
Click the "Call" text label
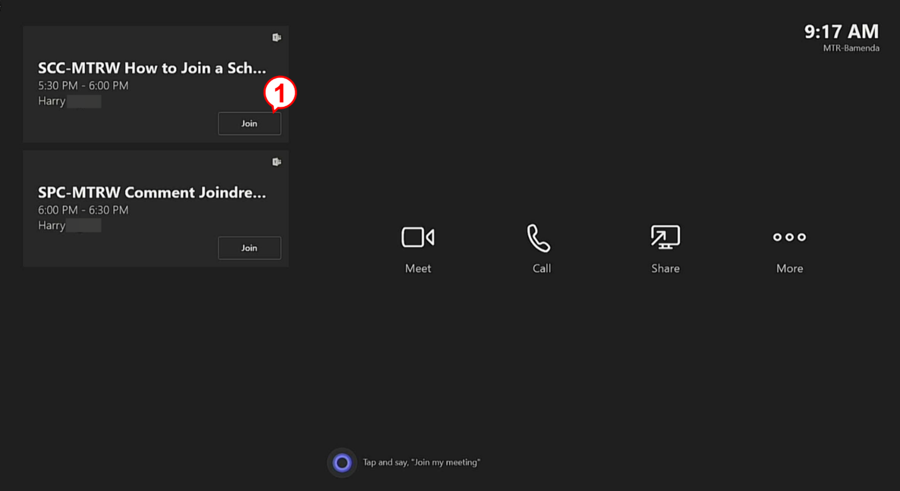tap(542, 269)
